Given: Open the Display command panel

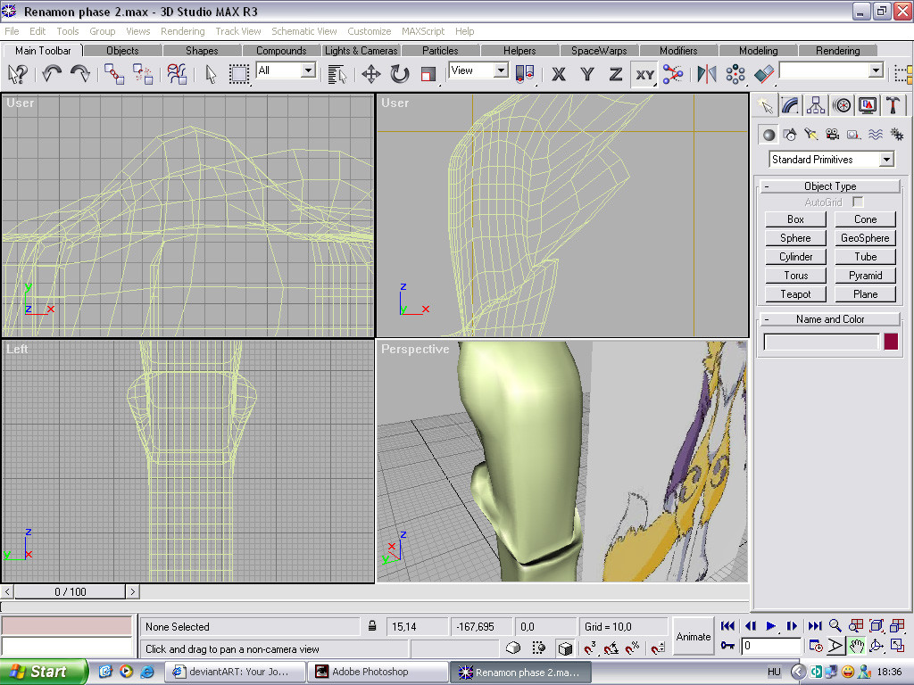Looking at the screenshot, I should [x=868, y=105].
